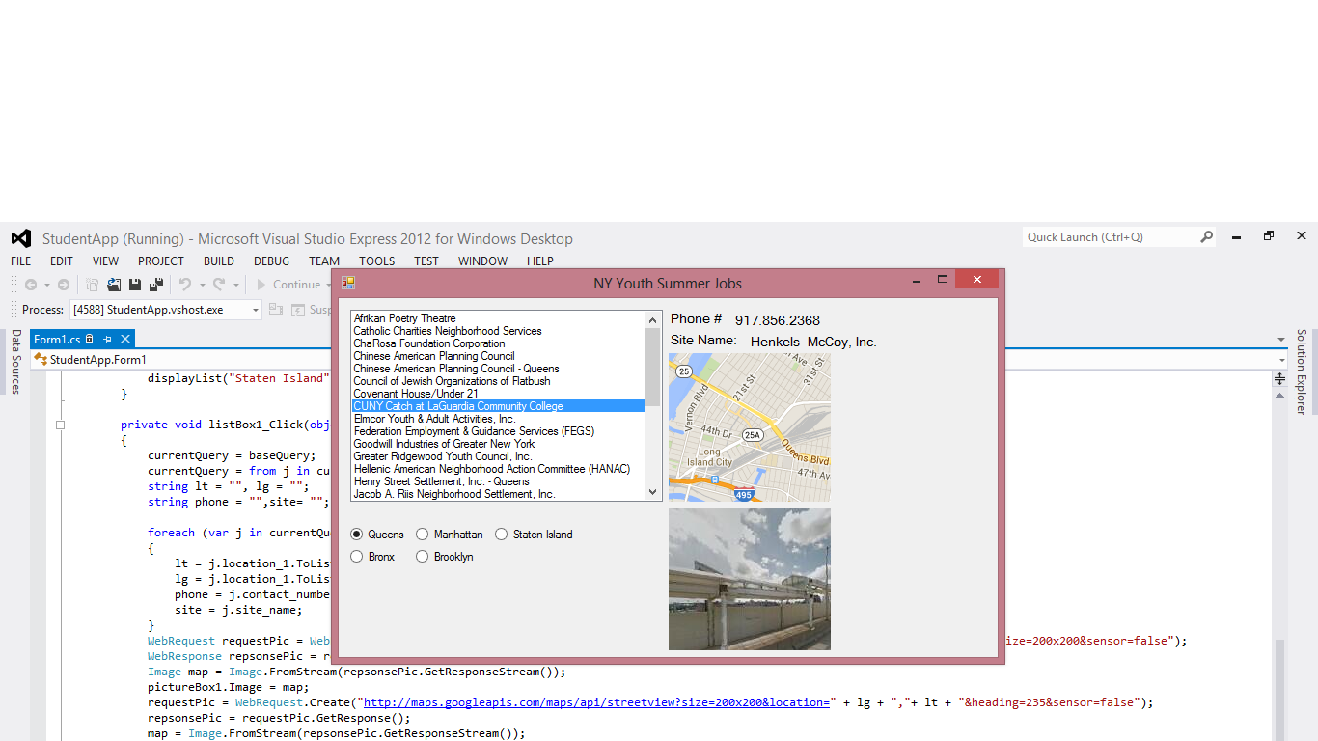Click the listbox scroll down arrow
The width and height of the screenshot is (1318, 741).
(653, 491)
